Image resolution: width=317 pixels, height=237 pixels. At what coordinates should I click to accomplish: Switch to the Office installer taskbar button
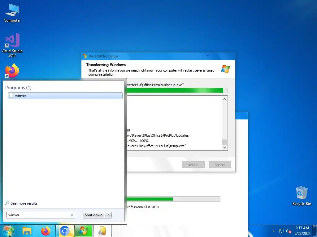pyautogui.click(x=102, y=231)
